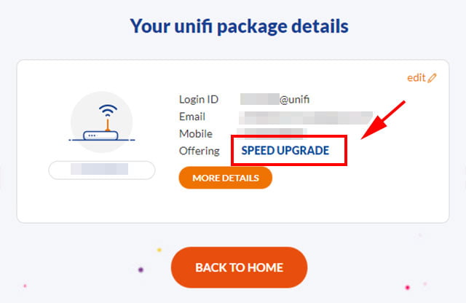Click the red arrow annotation

[x=383, y=120]
